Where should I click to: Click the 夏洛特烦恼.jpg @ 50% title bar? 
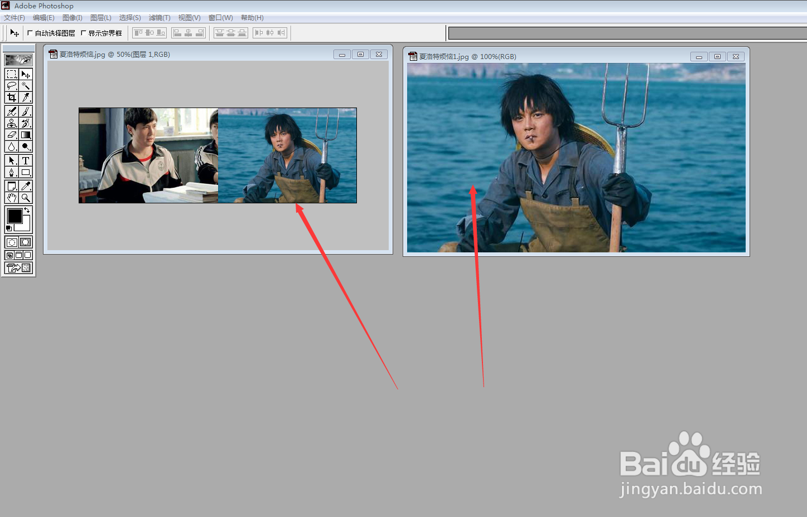[x=218, y=54]
